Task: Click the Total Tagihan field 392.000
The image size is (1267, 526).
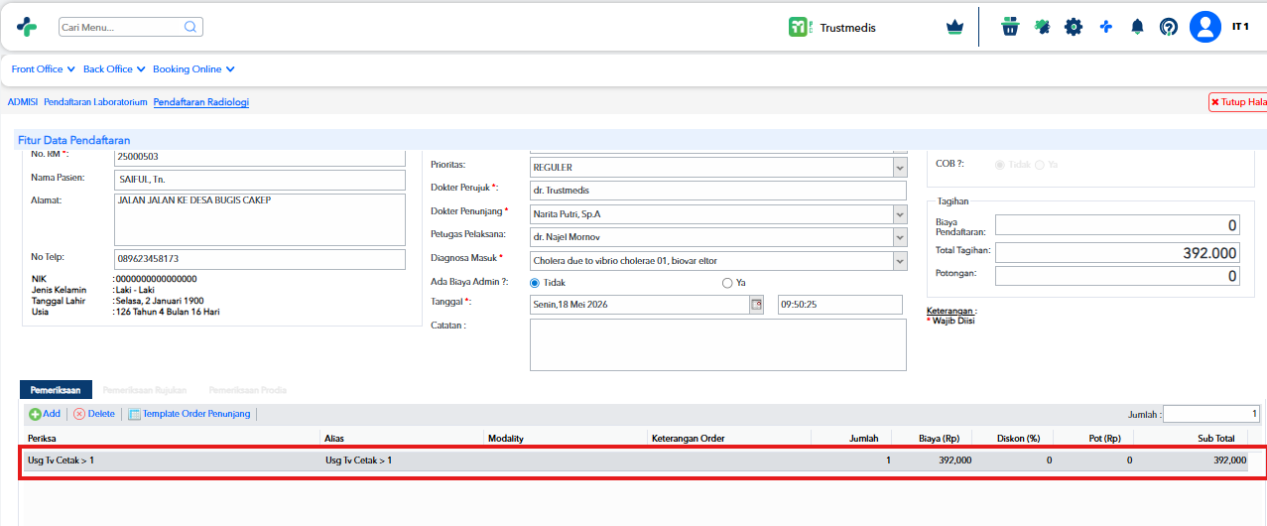Action: coord(1118,253)
